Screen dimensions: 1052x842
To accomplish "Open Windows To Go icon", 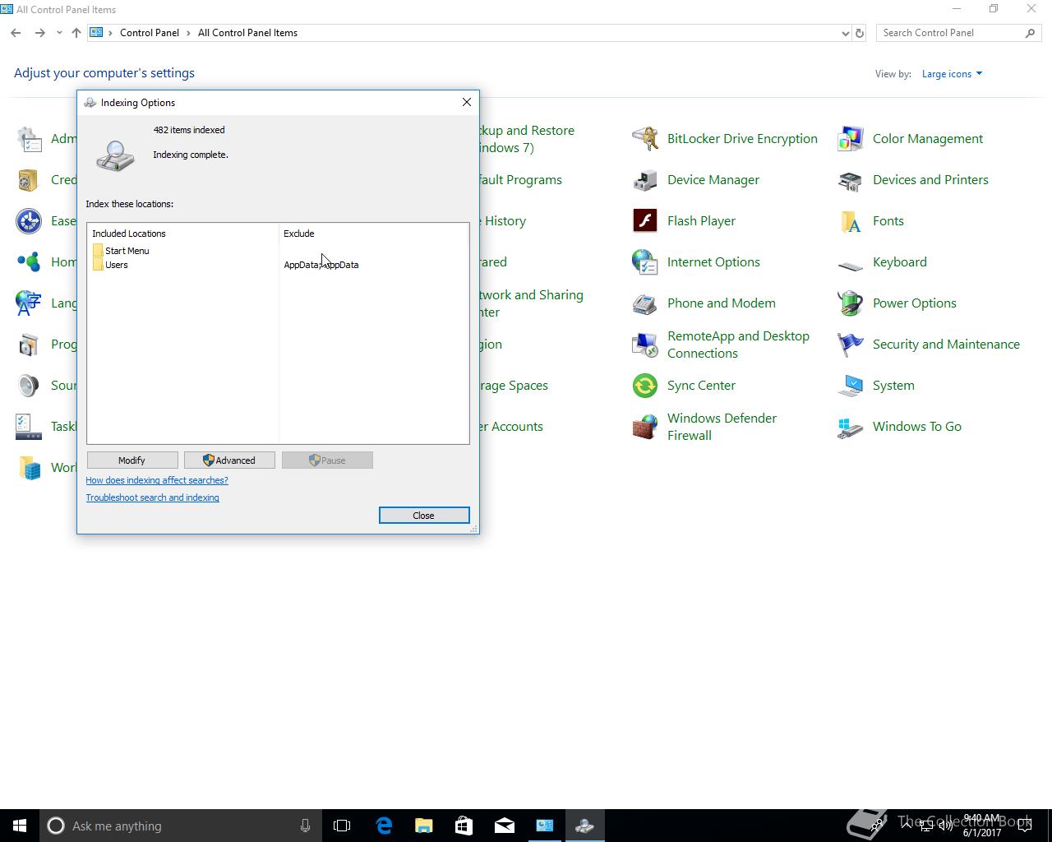I will 851,427.
